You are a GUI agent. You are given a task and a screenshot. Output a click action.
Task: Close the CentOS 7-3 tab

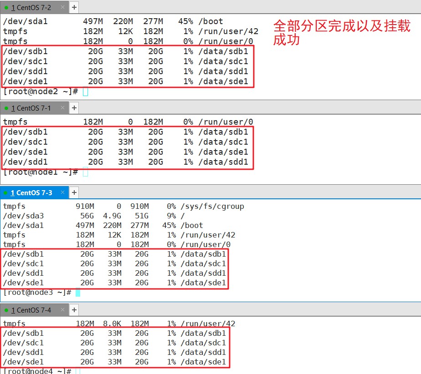62,192
